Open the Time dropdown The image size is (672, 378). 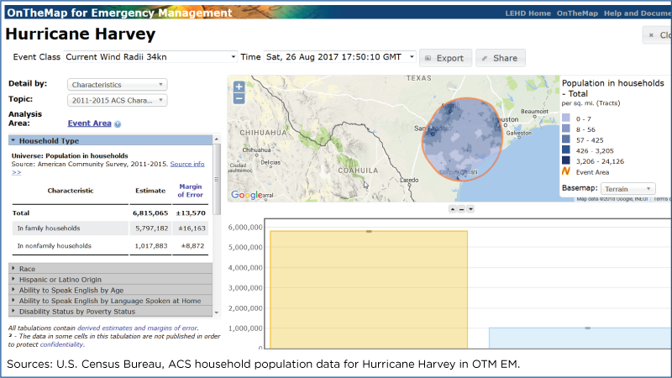340,57
